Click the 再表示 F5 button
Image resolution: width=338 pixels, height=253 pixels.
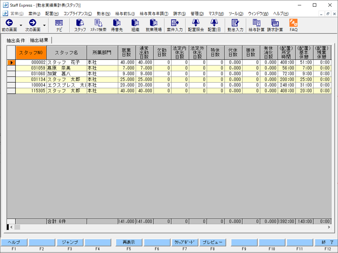129,242
